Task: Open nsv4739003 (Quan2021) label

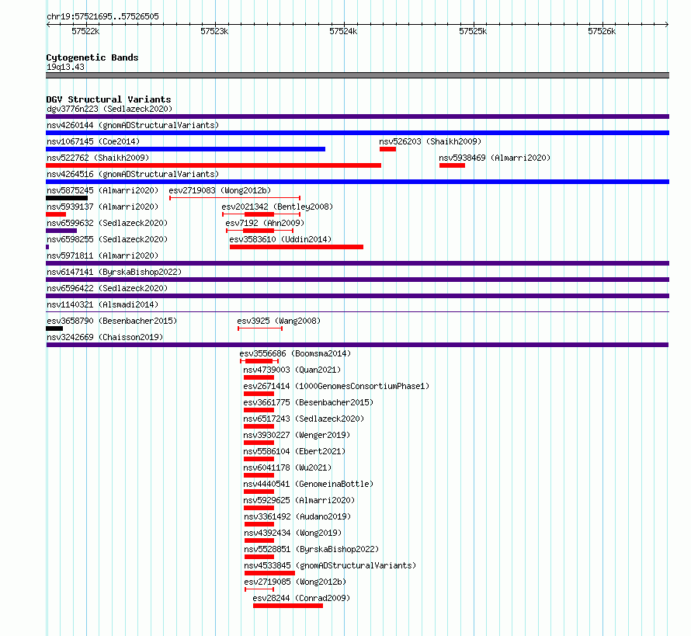Action: click(292, 370)
